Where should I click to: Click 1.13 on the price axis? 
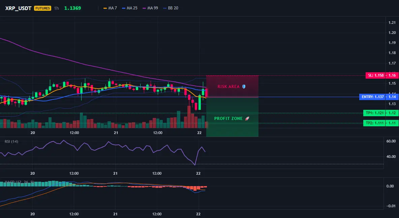point(392,104)
